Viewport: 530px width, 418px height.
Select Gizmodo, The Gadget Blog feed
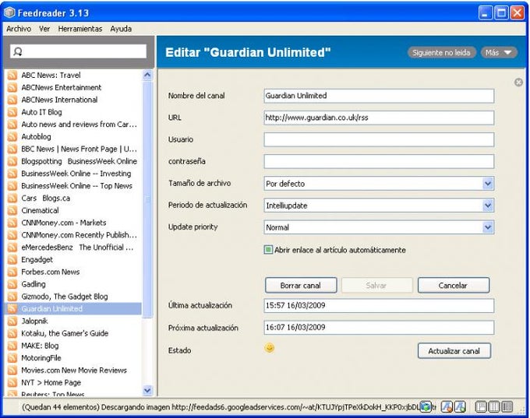pos(73,297)
